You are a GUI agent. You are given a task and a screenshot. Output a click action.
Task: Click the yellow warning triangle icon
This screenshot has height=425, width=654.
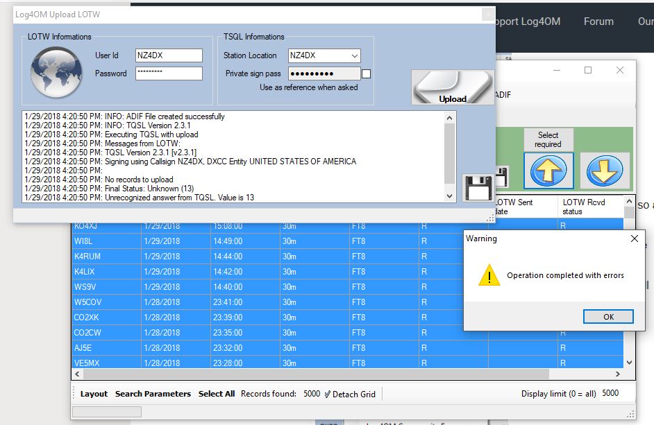click(x=489, y=275)
